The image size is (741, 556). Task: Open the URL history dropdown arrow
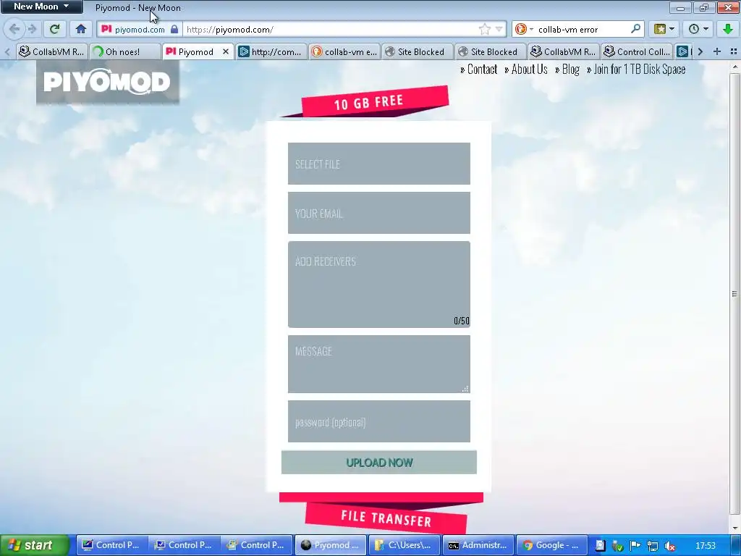pos(499,29)
